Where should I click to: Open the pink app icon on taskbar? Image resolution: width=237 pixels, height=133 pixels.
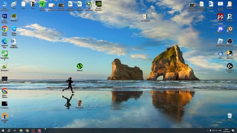click(39, 130)
